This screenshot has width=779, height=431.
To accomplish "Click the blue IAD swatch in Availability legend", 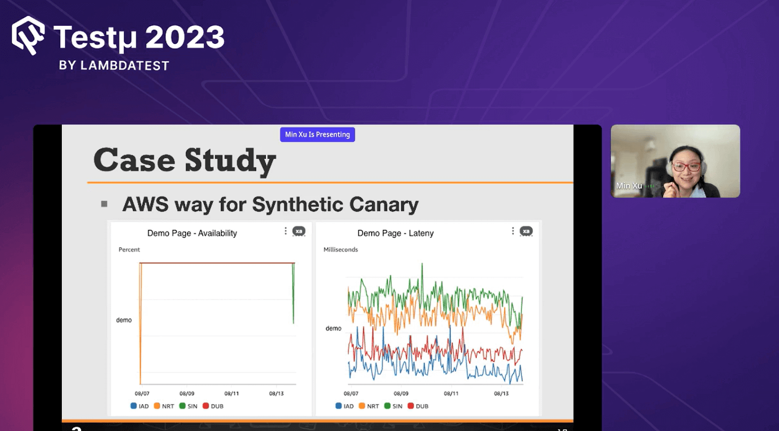I will point(133,406).
